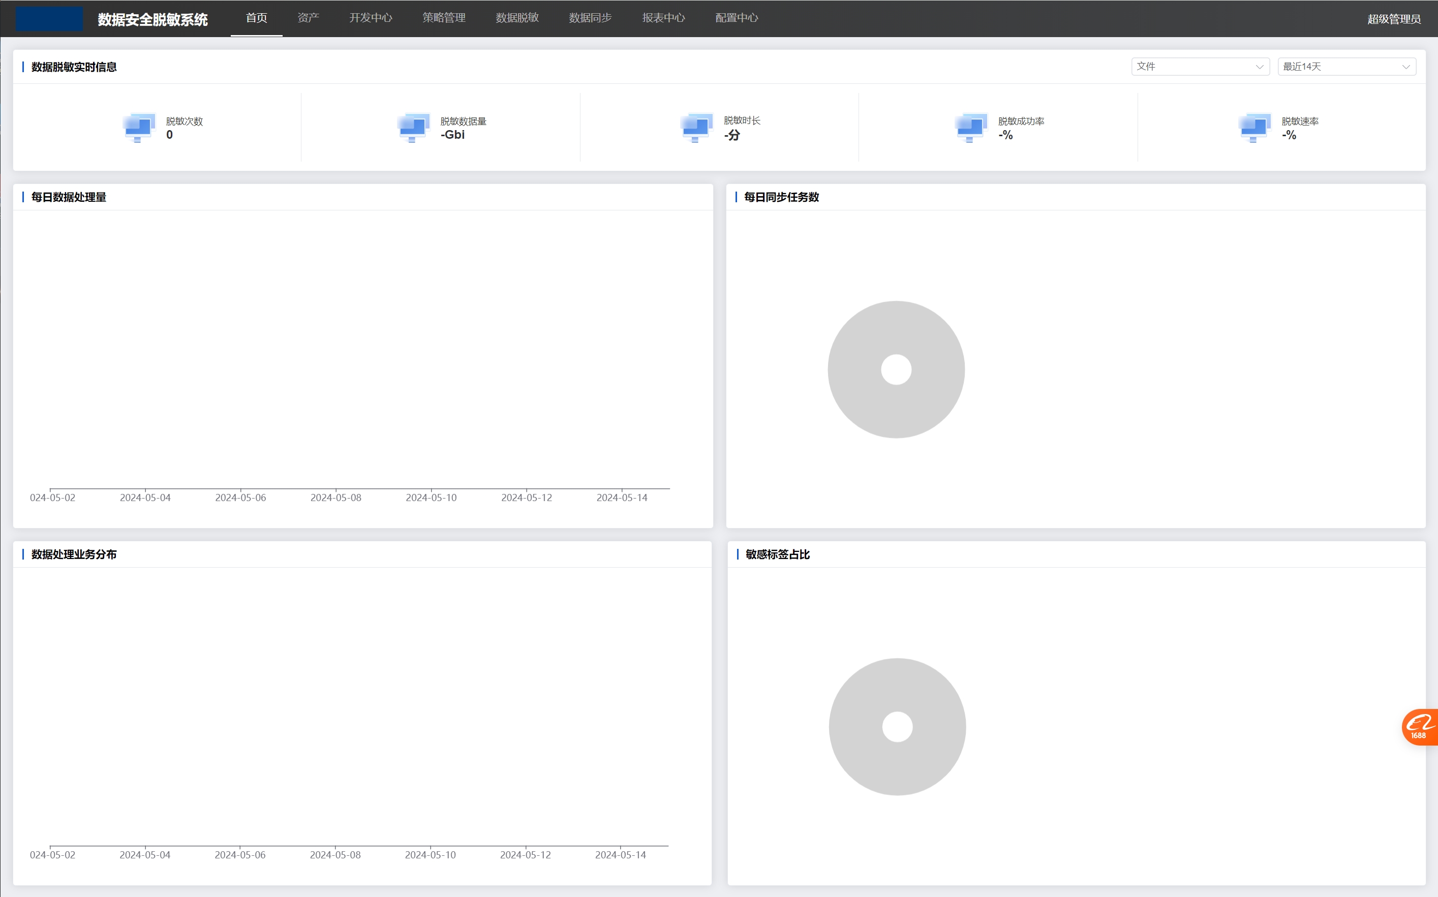Screen dimensions: 1438x897
Task: Open the 策略管理 menu
Action: (x=444, y=18)
